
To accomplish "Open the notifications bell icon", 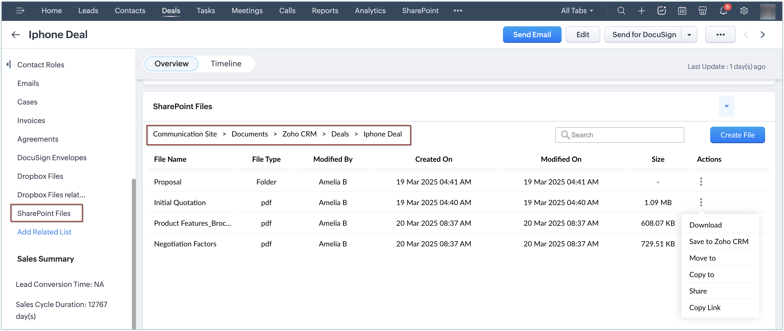I will 723,11.
